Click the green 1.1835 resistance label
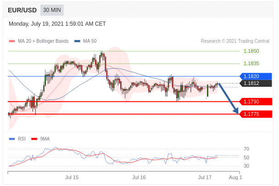This screenshot has height=186, width=279. [x=251, y=64]
